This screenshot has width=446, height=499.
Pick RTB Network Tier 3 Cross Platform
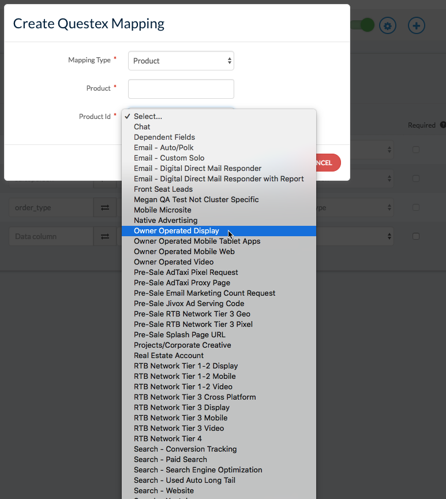(x=219, y=397)
